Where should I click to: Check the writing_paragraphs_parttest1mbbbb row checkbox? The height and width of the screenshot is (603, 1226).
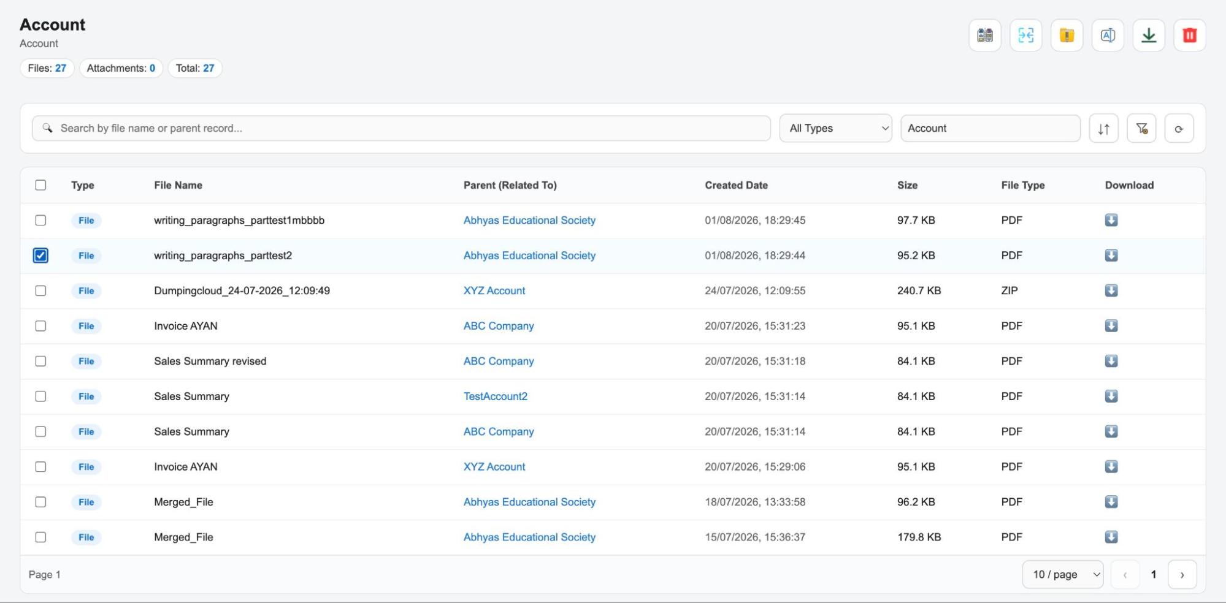tap(40, 220)
